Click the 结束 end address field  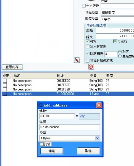[x=115, y=36]
